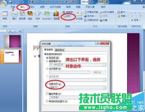Select the 运行程序 radio button
Viewport: 145px width, 112px height.
point(47,69)
